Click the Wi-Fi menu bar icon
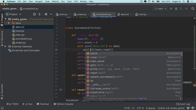This screenshot has width=196, height=110. click(x=149, y=2)
